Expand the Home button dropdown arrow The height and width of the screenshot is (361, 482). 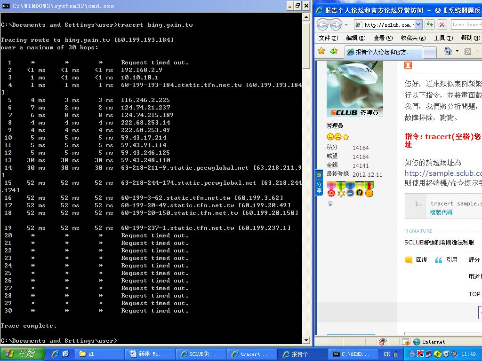click(x=457, y=51)
